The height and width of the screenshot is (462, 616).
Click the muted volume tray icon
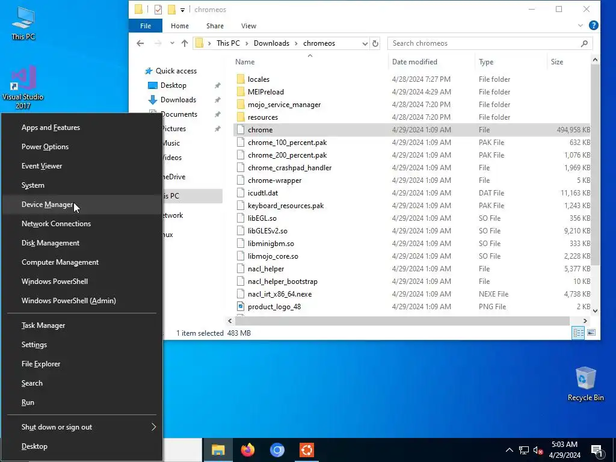(x=538, y=450)
